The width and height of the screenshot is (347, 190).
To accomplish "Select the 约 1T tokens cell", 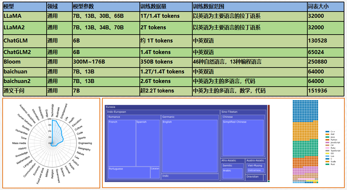I will point(166,41).
